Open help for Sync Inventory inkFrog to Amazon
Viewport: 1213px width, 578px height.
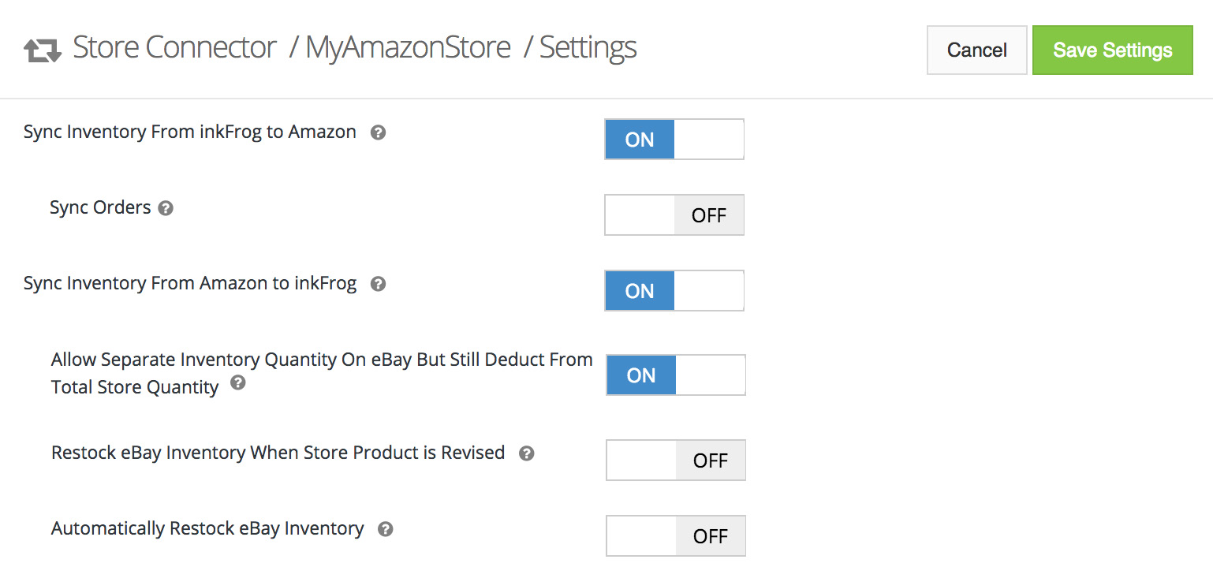[378, 133]
